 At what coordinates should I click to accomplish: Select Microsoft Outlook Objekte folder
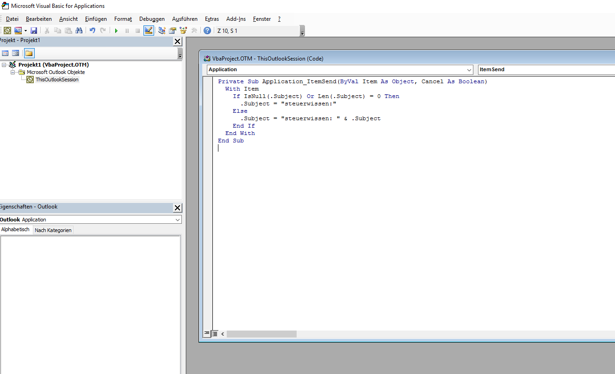[56, 72]
